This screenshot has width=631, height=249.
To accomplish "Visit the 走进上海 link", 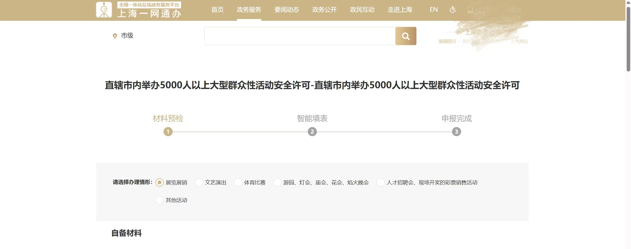I will coord(400,10).
